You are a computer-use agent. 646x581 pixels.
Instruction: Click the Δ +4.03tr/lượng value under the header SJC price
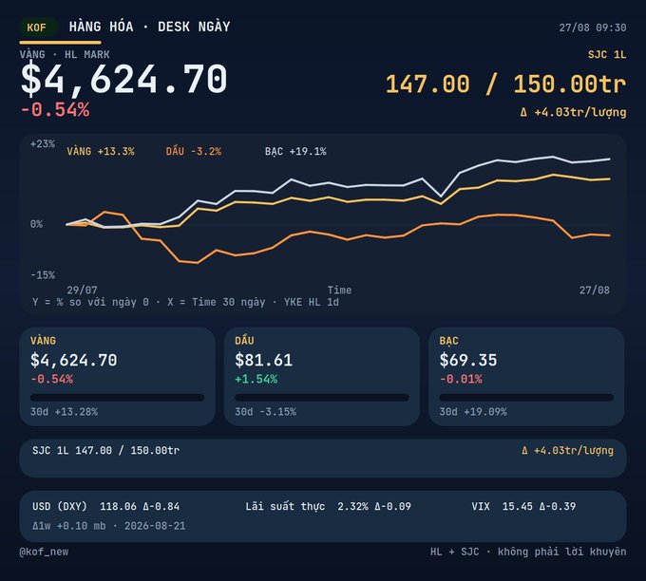point(573,112)
